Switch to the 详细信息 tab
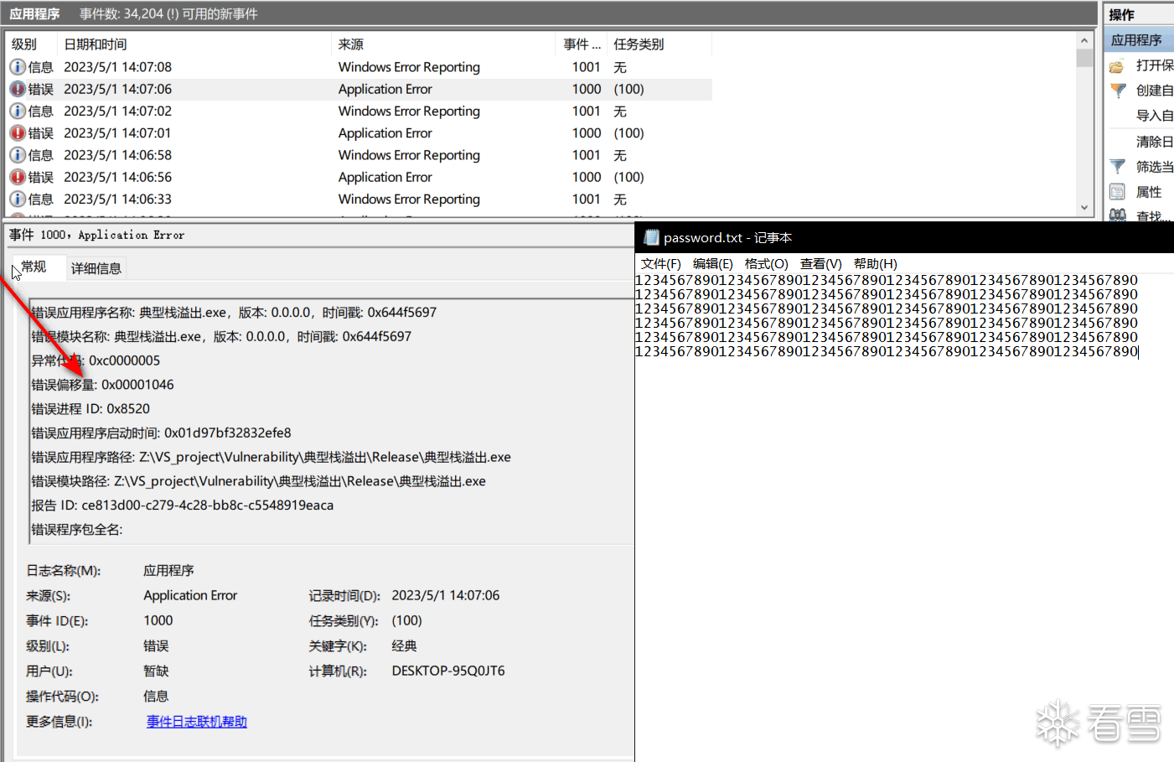Viewport: 1174px width, 762px height. pyautogui.click(x=96, y=268)
